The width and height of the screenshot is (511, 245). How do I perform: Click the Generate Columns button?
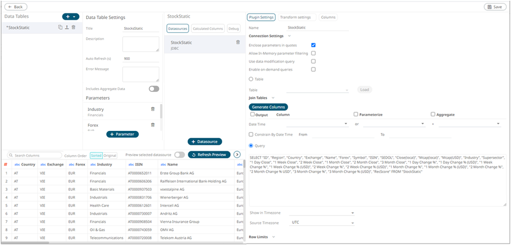pyautogui.click(x=268, y=107)
